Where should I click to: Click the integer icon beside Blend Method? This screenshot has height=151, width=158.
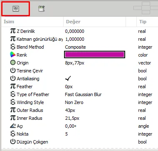[13, 47]
